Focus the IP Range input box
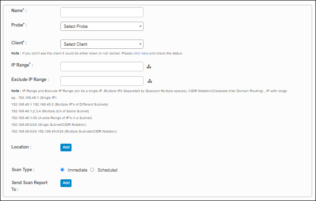This screenshot has width=316, height=201. (102, 67)
